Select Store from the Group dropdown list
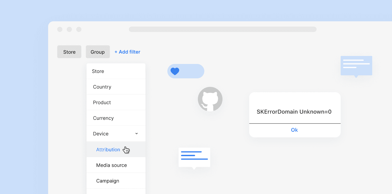This screenshot has height=194, width=392. (98, 71)
